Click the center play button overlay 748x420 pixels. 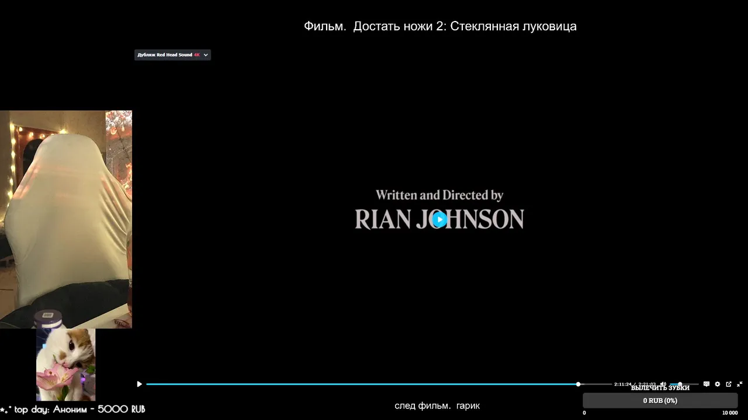pos(440,219)
